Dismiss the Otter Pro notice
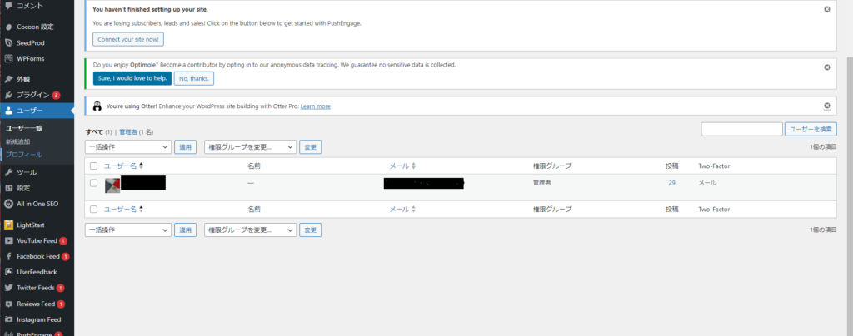This screenshot has width=853, height=336. pos(827,106)
